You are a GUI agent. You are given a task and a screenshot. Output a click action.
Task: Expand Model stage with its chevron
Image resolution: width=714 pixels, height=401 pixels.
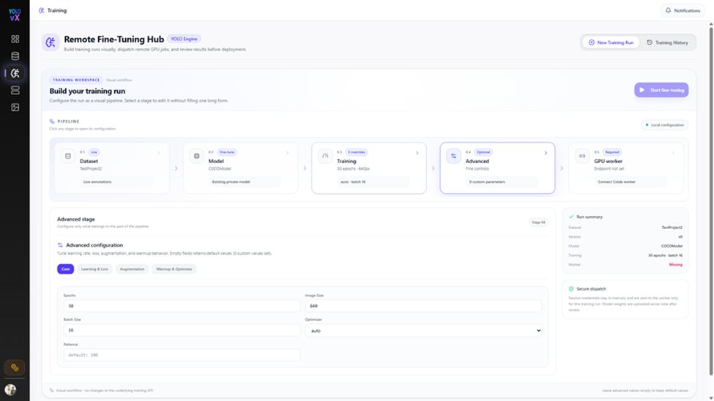tap(287, 153)
